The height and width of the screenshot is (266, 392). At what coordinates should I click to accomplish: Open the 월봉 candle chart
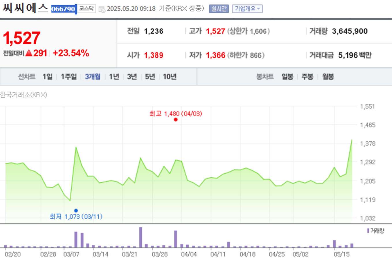pos(328,77)
